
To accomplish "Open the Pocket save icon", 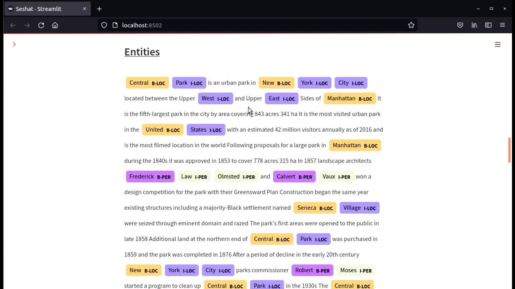I will [x=460, y=25].
